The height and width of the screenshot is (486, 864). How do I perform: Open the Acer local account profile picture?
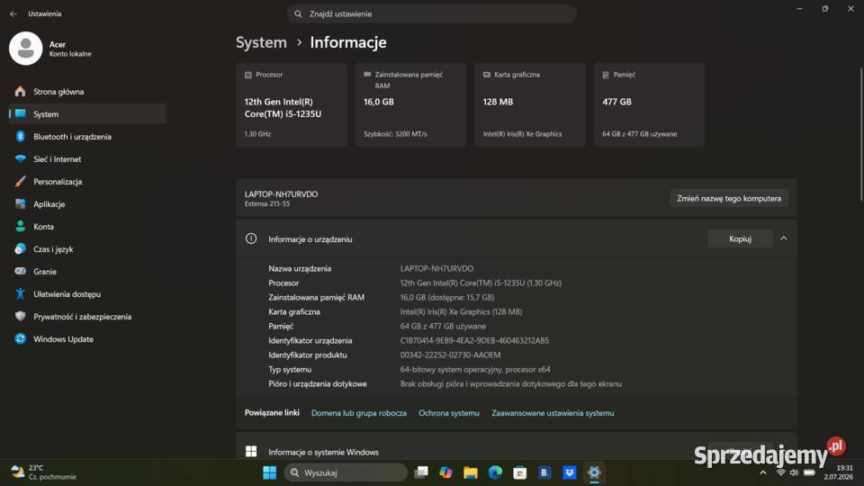click(25, 49)
